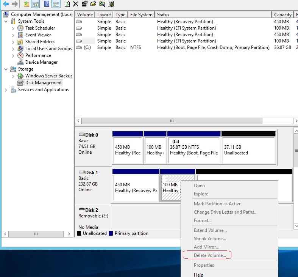The image size is (298, 277).
Task: Sort by the Capacity column header
Action: click(x=282, y=15)
